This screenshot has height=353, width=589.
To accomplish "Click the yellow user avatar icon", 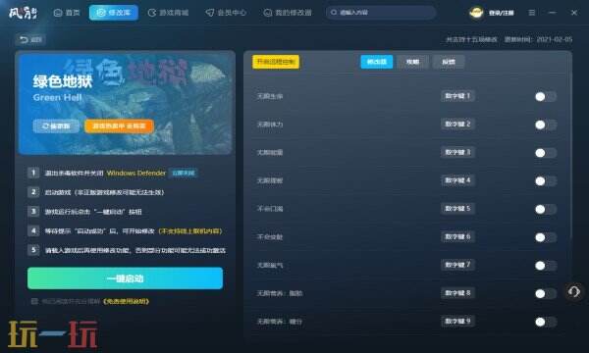I will [476, 13].
